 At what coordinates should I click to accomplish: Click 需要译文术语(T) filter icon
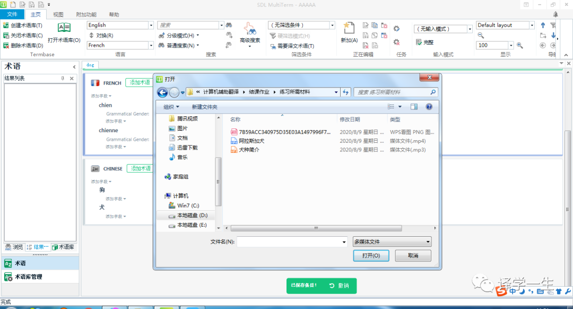pos(273,46)
